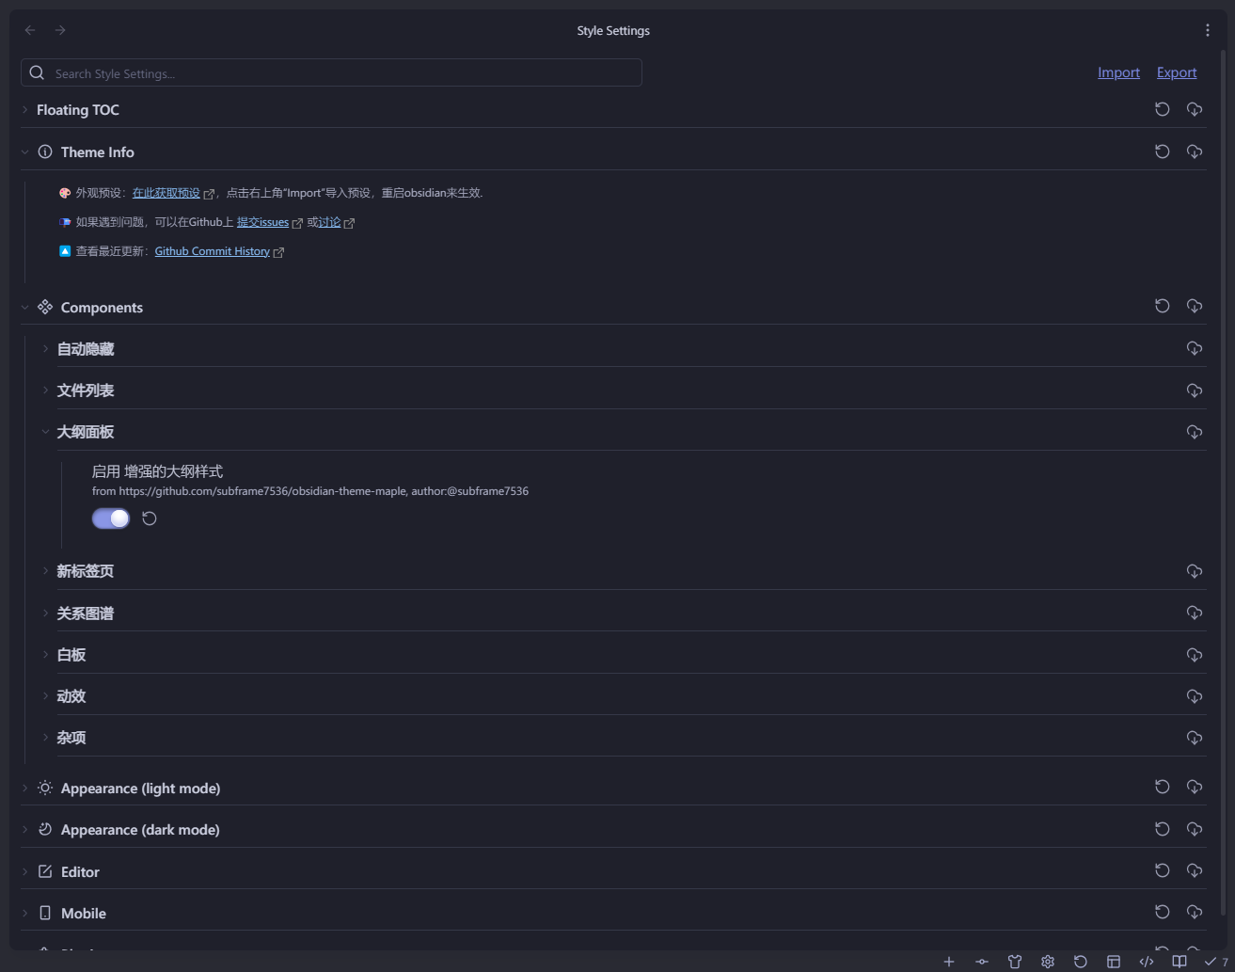Open the three-dot more options menu
Viewport: 1235px width, 972px height.
(1207, 30)
